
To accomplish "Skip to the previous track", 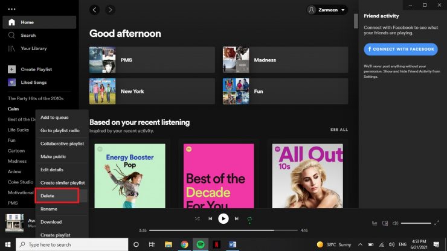I will point(210,219).
